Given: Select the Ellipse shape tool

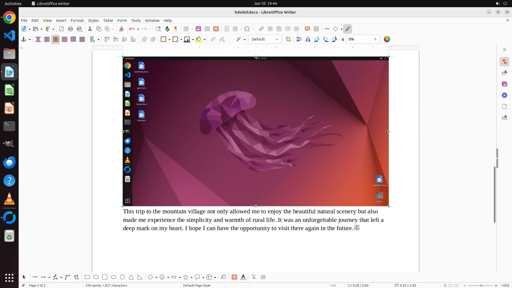Looking at the screenshot, I should click(114, 277).
